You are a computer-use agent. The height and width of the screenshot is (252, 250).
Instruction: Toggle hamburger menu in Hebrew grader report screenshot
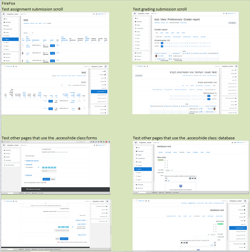click(236, 66)
